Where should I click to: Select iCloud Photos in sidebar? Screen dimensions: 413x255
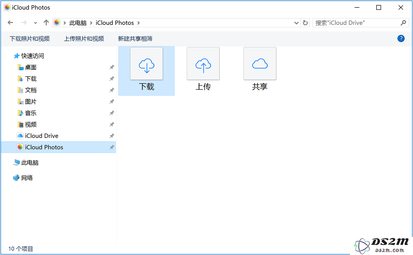(59, 147)
